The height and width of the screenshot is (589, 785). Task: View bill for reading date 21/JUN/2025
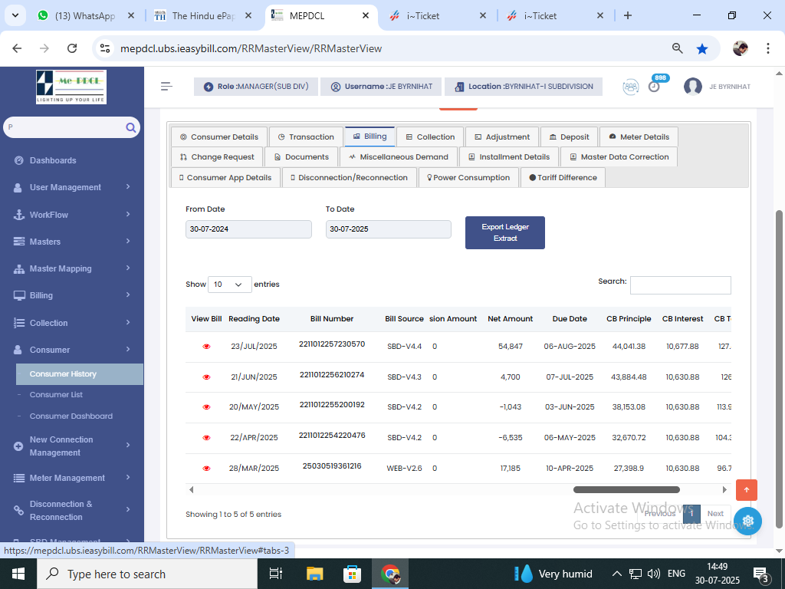point(206,377)
